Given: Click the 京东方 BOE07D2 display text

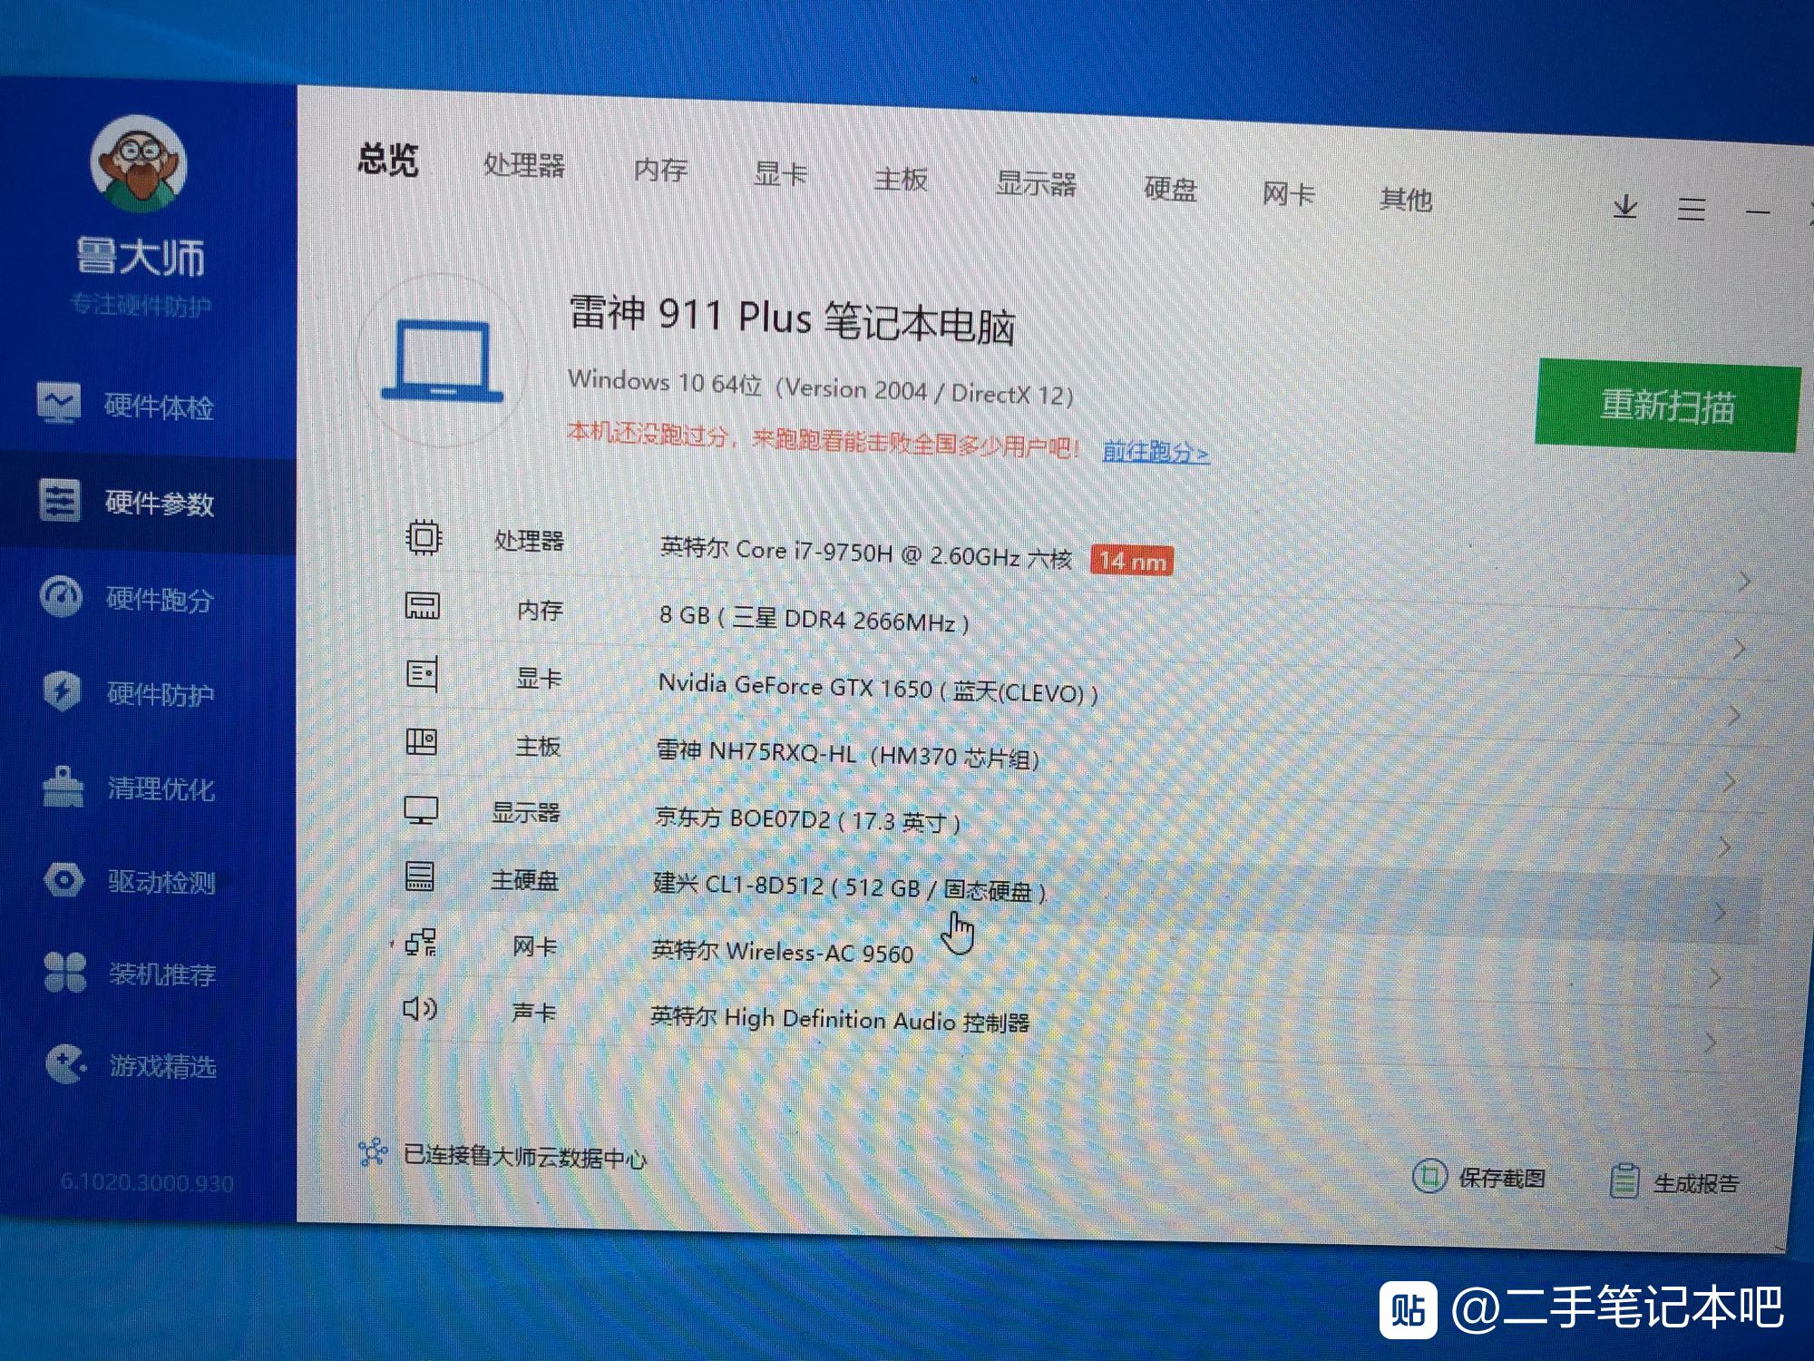Looking at the screenshot, I should click(x=807, y=819).
